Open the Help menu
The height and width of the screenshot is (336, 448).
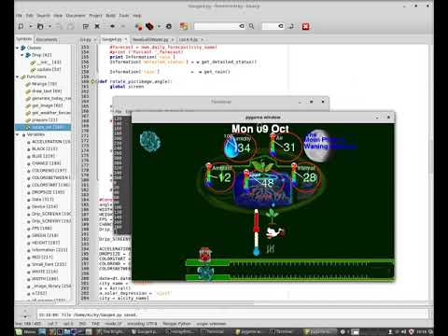click(x=137, y=15)
